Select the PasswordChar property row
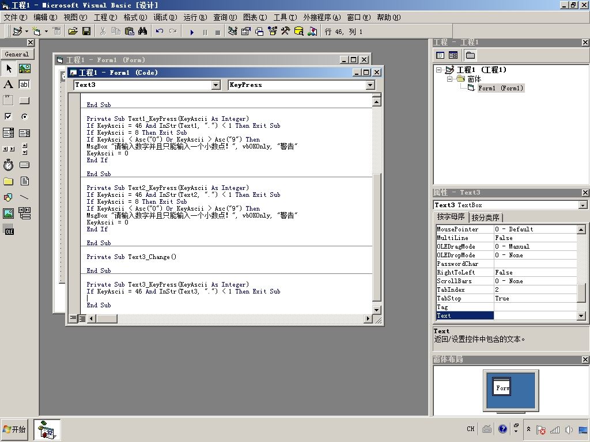This screenshot has height=442, width=590. pyautogui.click(x=506, y=264)
